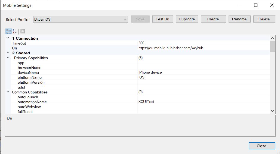
Task: Select the deviceName property row
Action: tap(28, 73)
